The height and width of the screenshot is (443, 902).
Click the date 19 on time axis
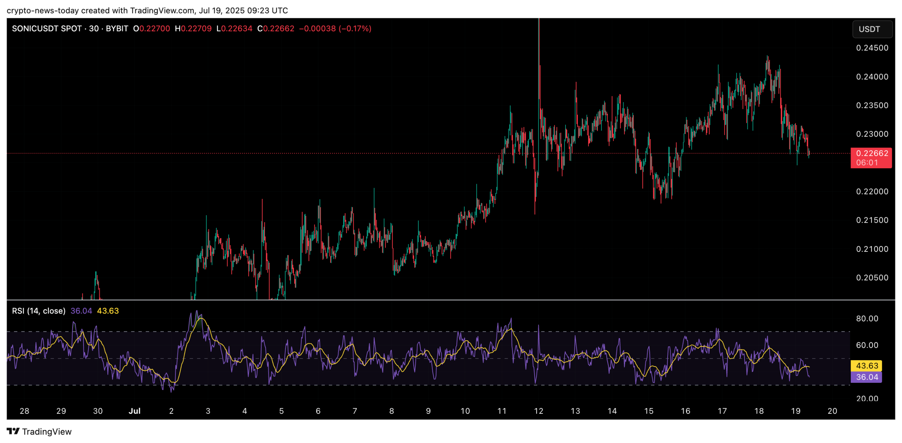[795, 411]
